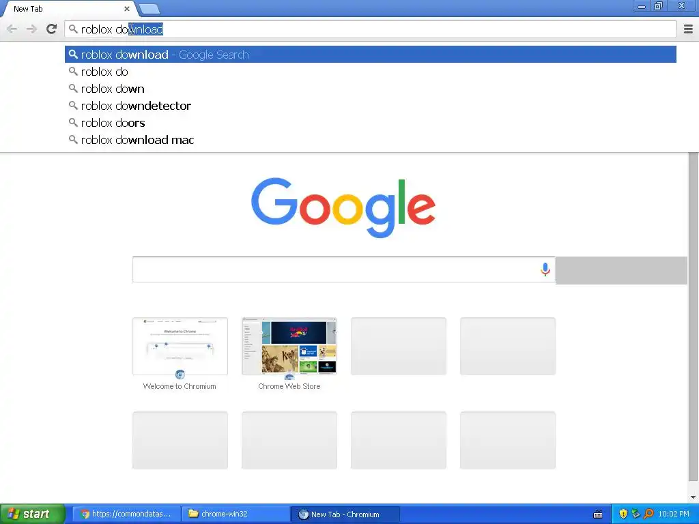Click the address bar with roblox download

(371, 29)
